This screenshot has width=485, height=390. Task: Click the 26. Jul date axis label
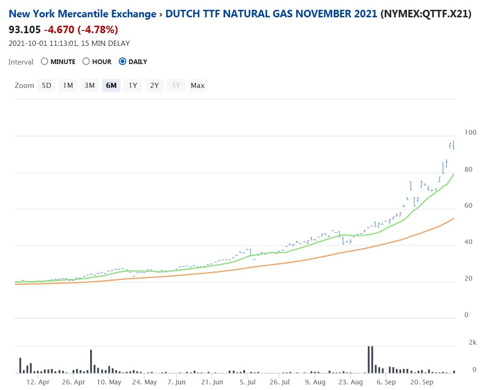[x=280, y=382]
